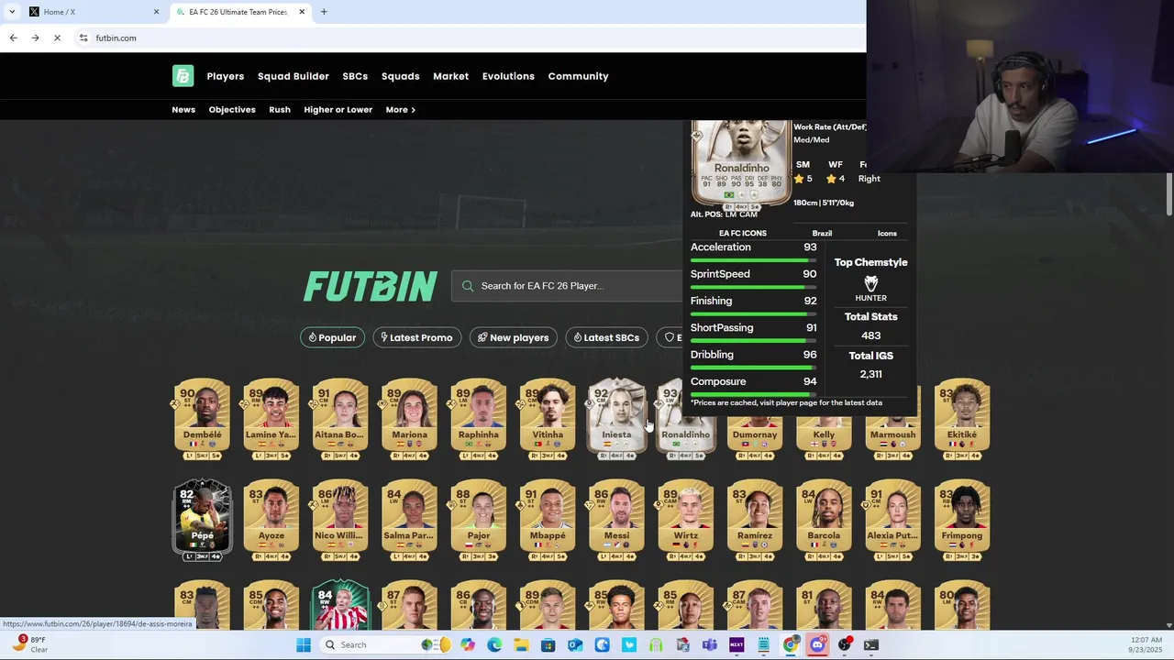Image resolution: width=1174 pixels, height=660 pixels.
Task: Open the Community menu
Action: click(x=578, y=76)
